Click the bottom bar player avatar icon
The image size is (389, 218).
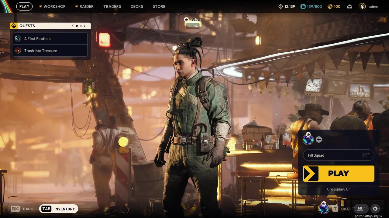point(324,208)
